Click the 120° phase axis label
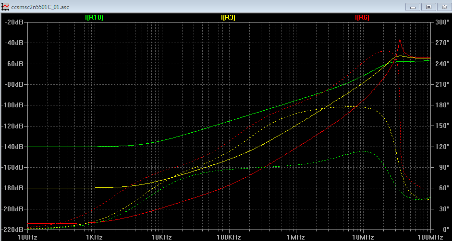 [442, 147]
